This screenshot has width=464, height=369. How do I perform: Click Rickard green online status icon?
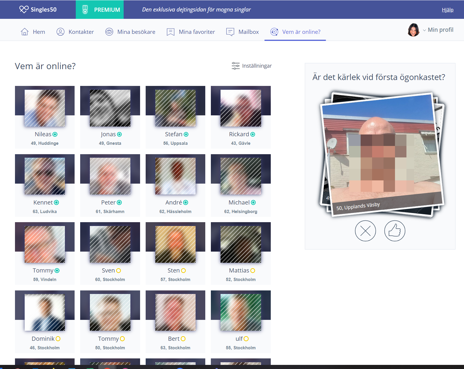(253, 134)
